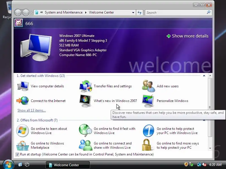
Task: Click vertical scrollbar thumb in list
Action: 210,108
